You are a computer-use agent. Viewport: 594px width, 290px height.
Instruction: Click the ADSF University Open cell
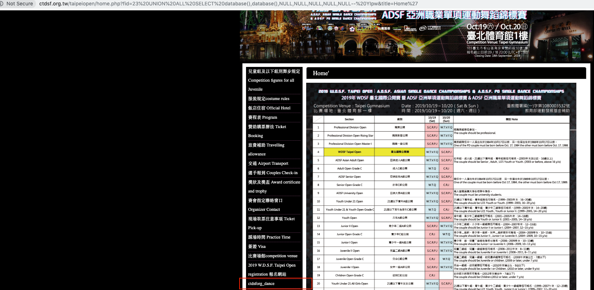click(349, 193)
